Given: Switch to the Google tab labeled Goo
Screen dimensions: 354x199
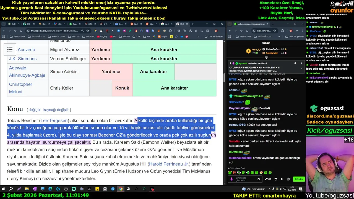Looking at the screenshot, I should [x=120, y=24].
